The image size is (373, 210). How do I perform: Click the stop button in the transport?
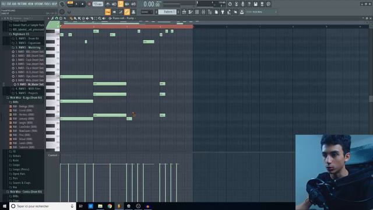click(x=82, y=4)
